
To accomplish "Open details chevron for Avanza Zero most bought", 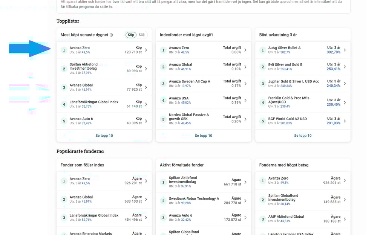I will pos(147,50).
